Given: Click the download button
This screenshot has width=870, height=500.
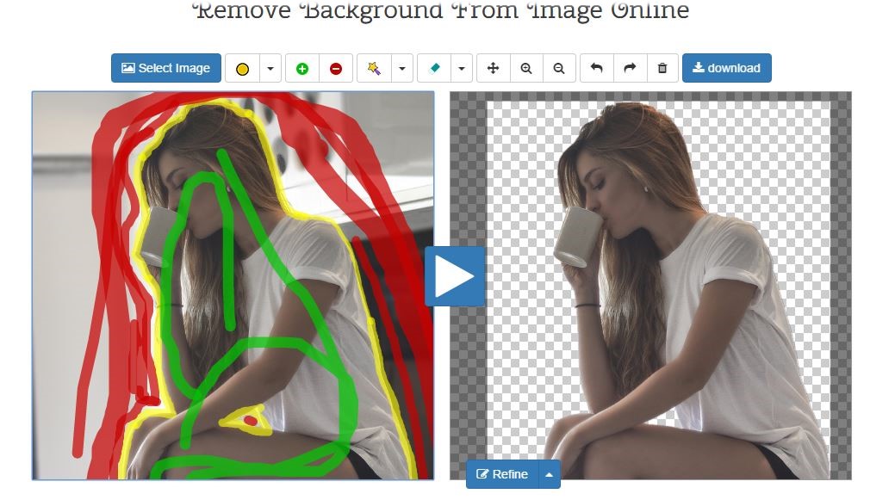Looking at the screenshot, I should click(x=727, y=68).
